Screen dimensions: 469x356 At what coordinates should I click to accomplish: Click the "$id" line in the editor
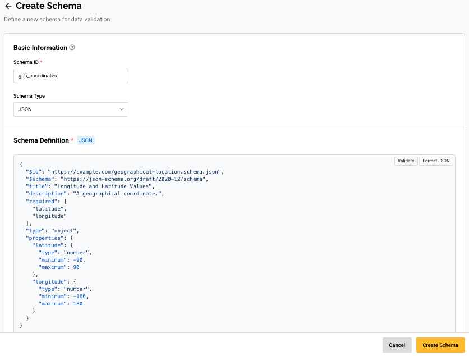(x=125, y=172)
